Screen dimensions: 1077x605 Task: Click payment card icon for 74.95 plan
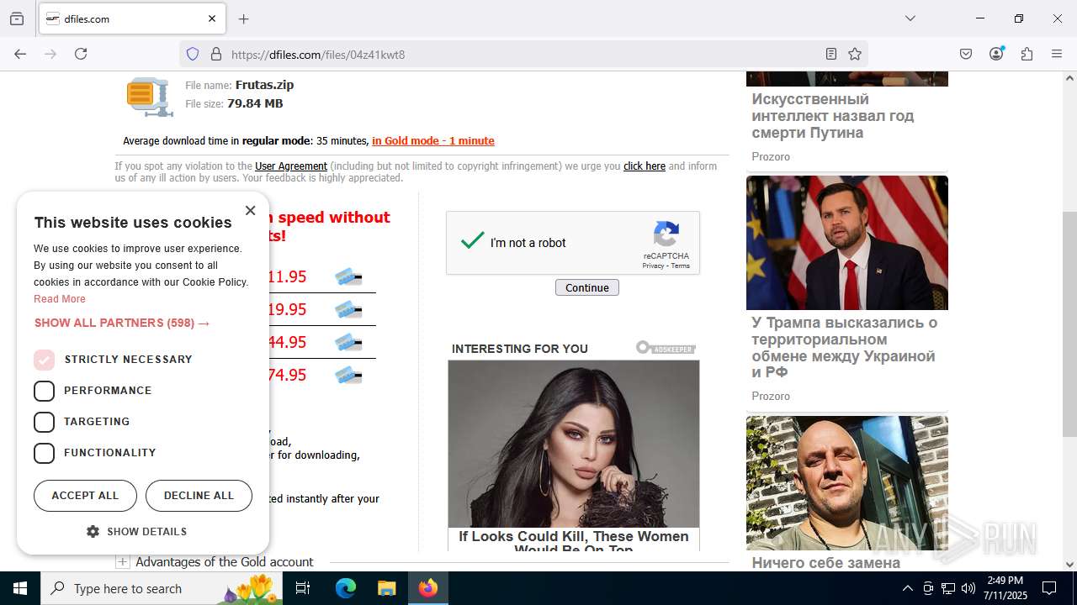pyautogui.click(x=348, y=376)
